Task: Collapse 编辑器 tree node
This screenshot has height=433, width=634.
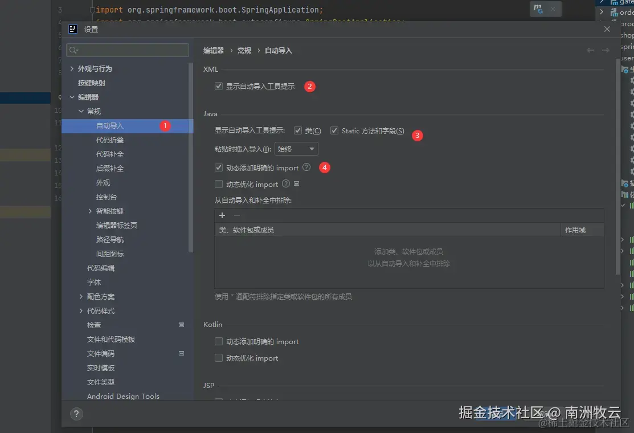Action: coord(72,97)
